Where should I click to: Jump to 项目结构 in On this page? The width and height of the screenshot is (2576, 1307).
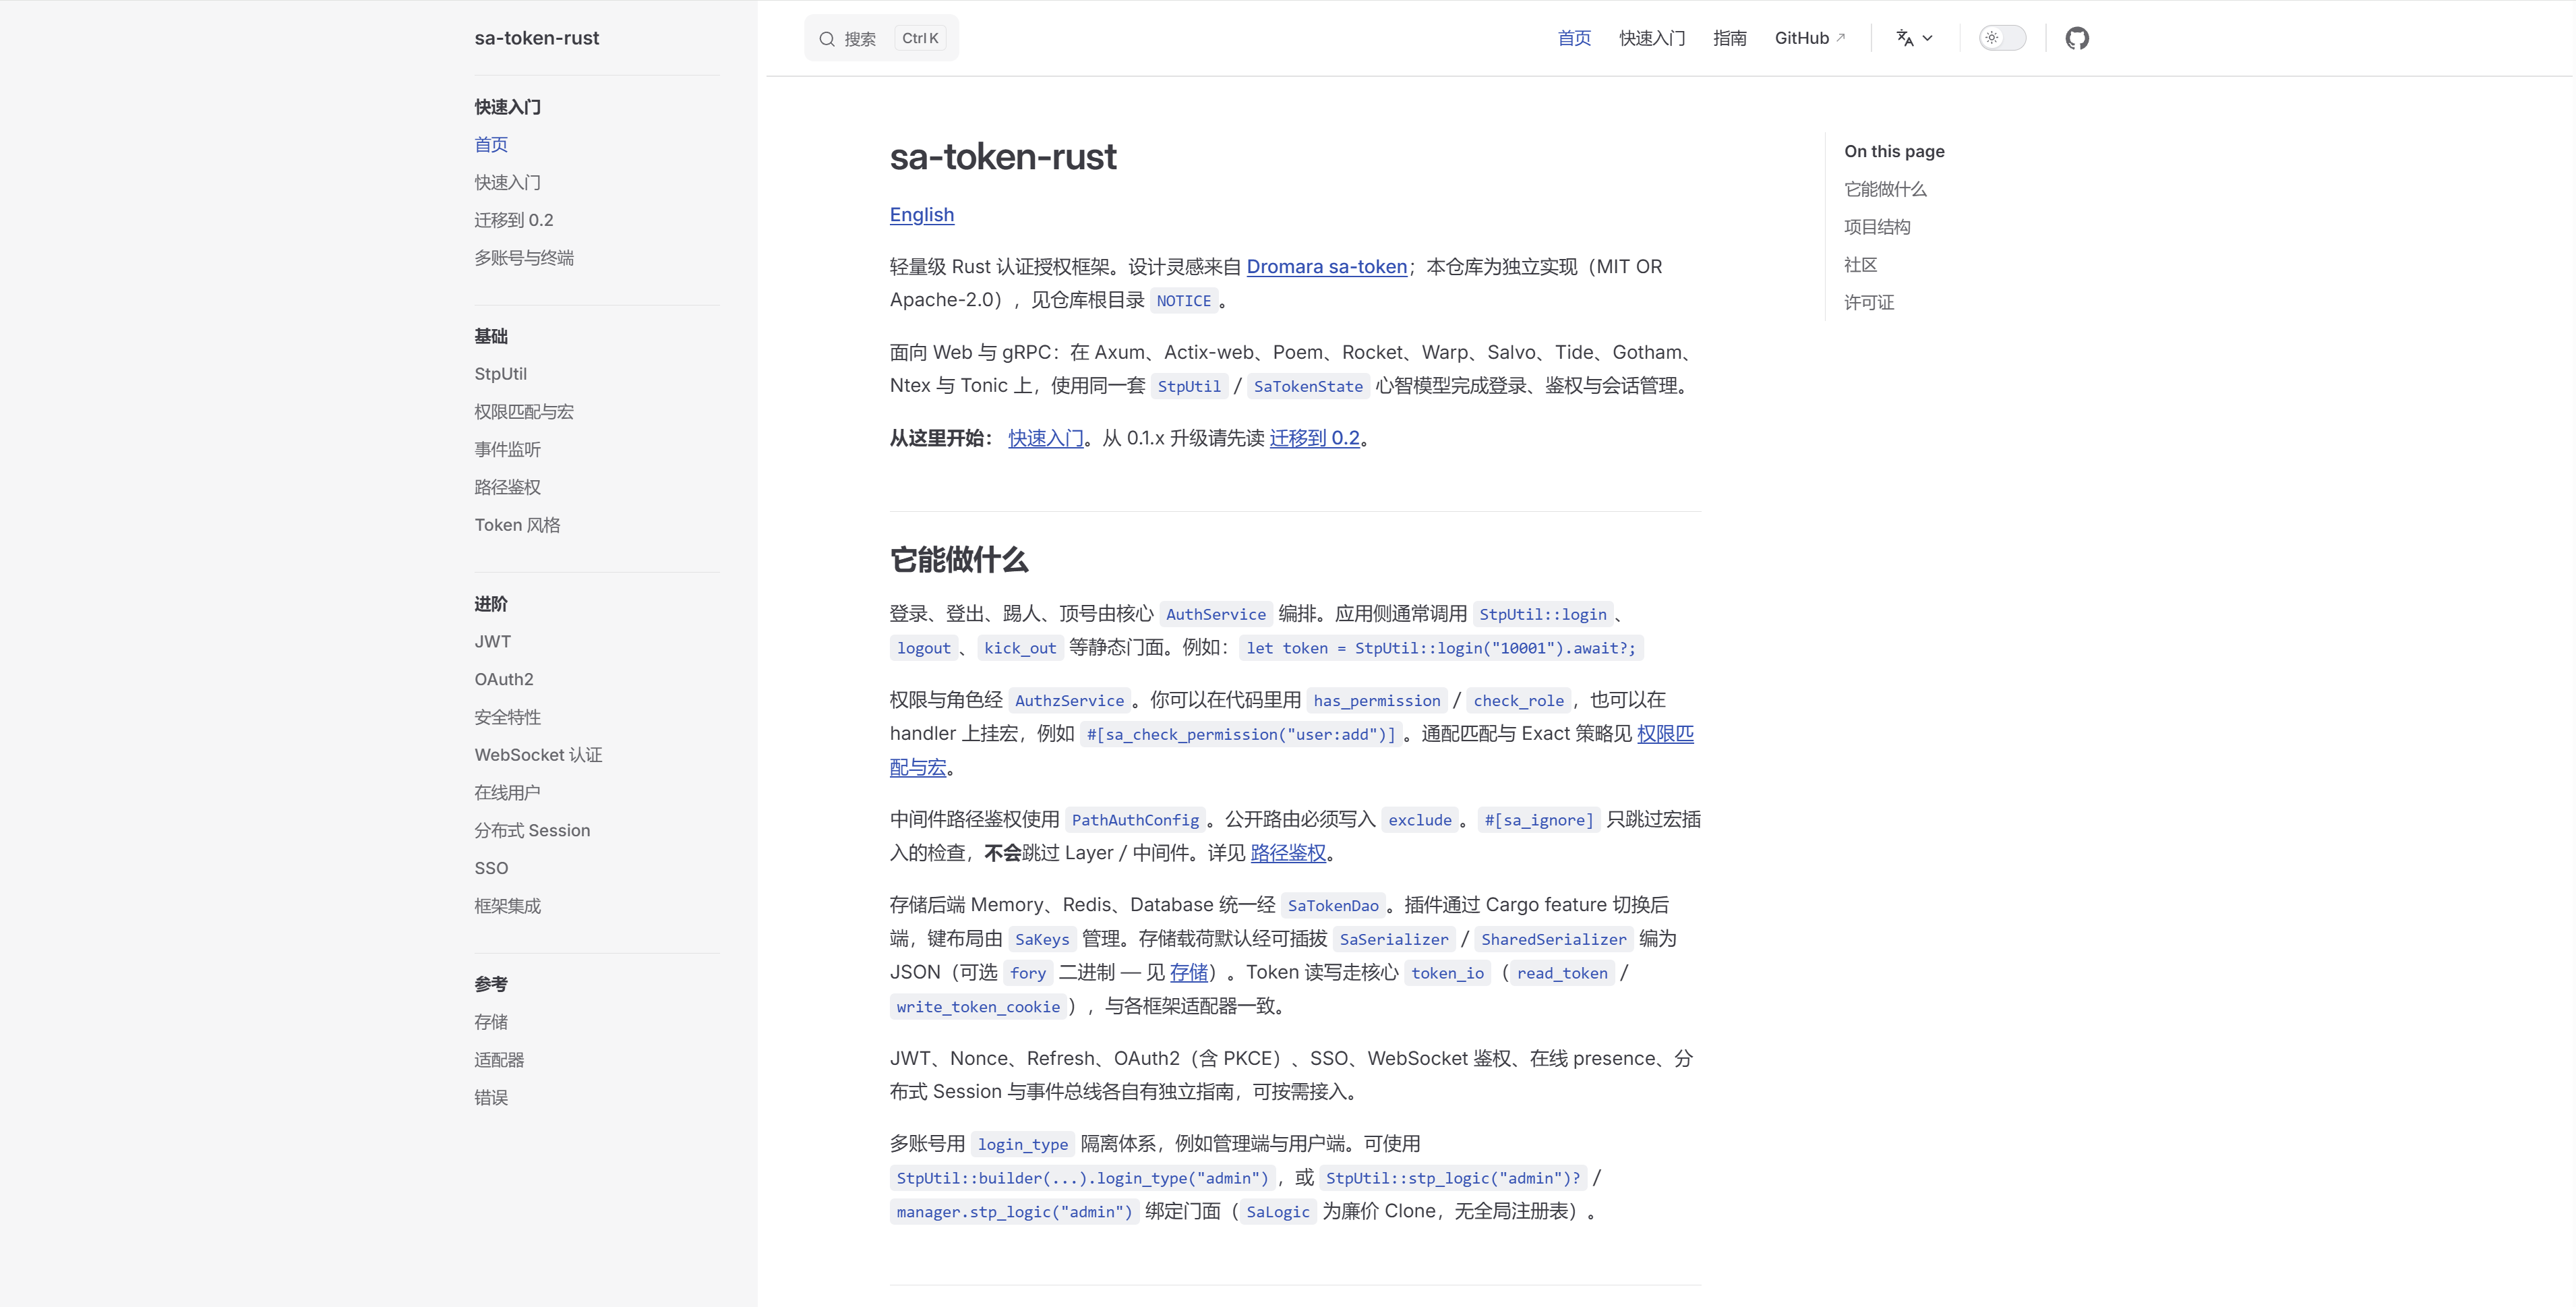(1877, 227)
